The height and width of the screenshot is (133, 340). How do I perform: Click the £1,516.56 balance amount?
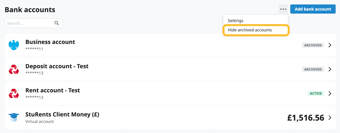click(305, 118)
